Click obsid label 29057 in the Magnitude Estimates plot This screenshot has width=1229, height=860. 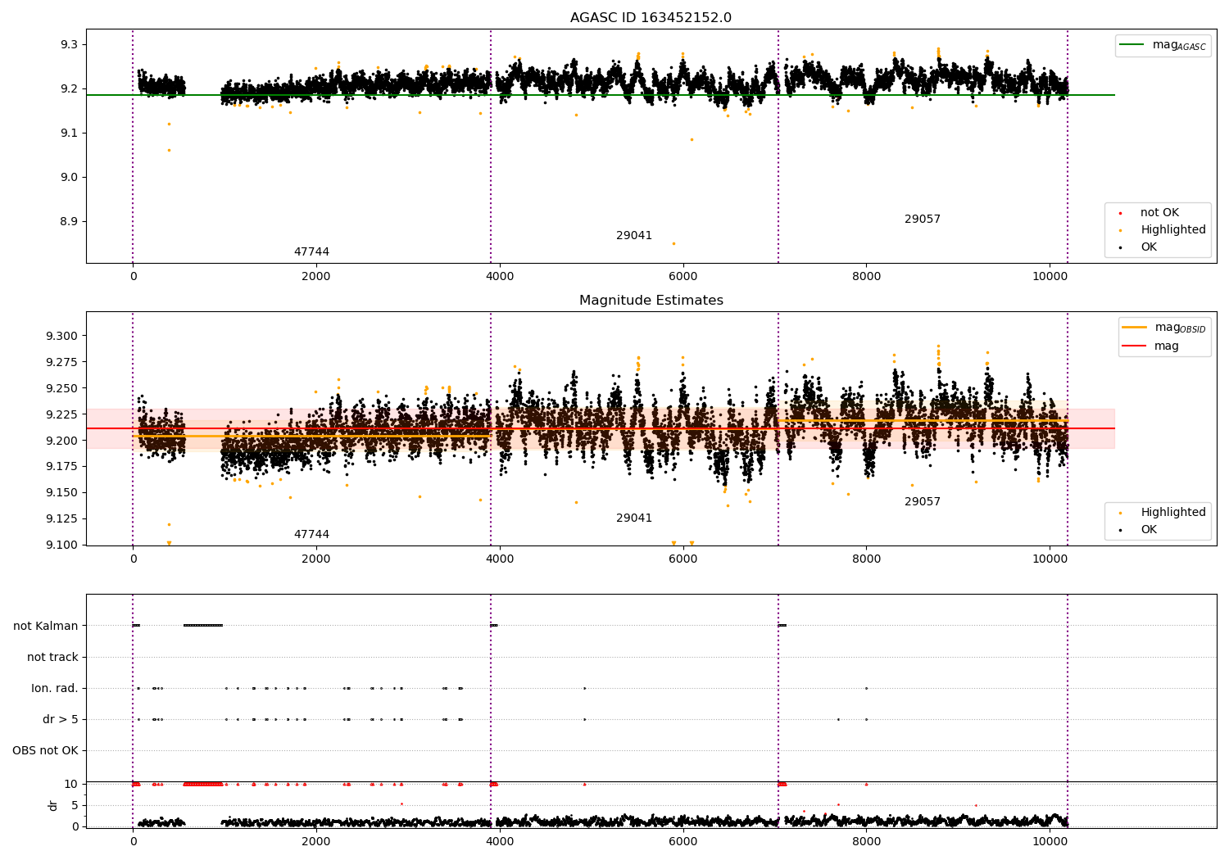(x=923, y=502)
